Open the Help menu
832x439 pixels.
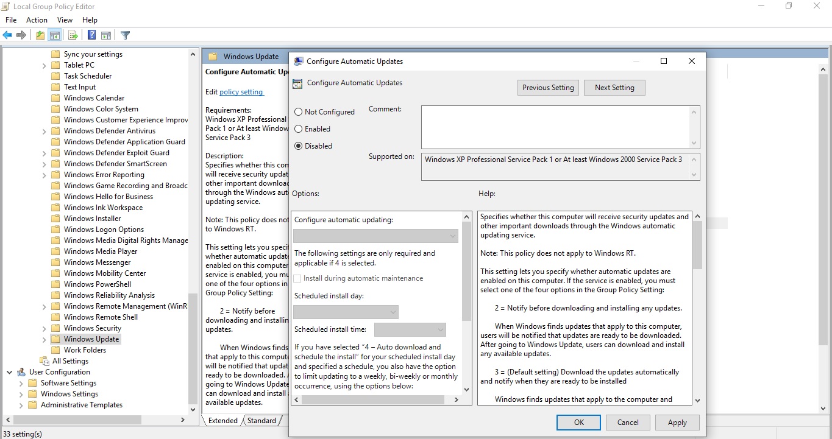90,20
